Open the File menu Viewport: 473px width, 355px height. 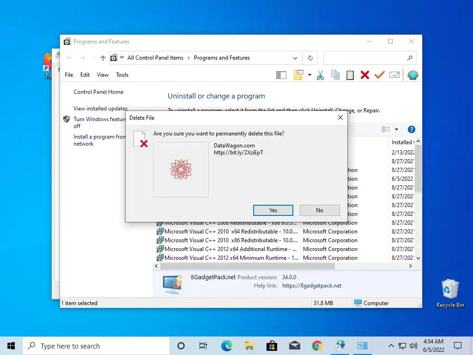pyautogui.click(x=69, y=75)
